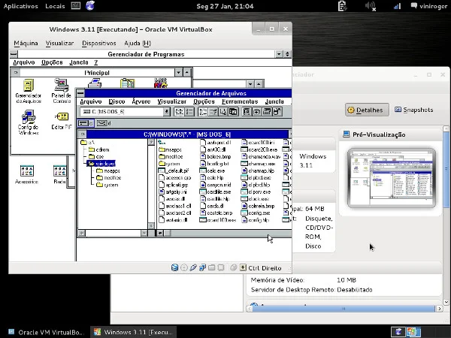The image size is (451, 338).
Task: Click the Snapshots button in VirtualBox Manager
Action: (x=414, y=110)
